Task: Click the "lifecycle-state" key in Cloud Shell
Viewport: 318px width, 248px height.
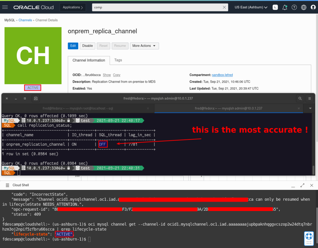Action: click(x=30, y=234)
